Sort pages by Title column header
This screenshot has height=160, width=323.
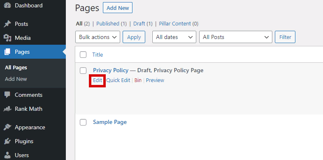98,55
